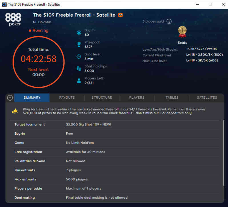
Task: Click the players left person icon
Action: pos(79,81)
